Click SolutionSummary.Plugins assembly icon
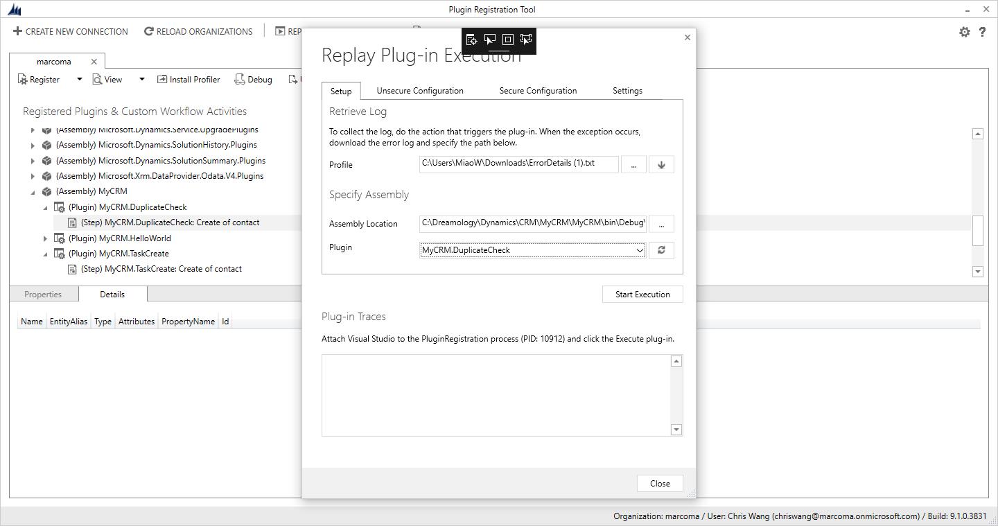The image size is (998, 526). (x=46, y=161)
